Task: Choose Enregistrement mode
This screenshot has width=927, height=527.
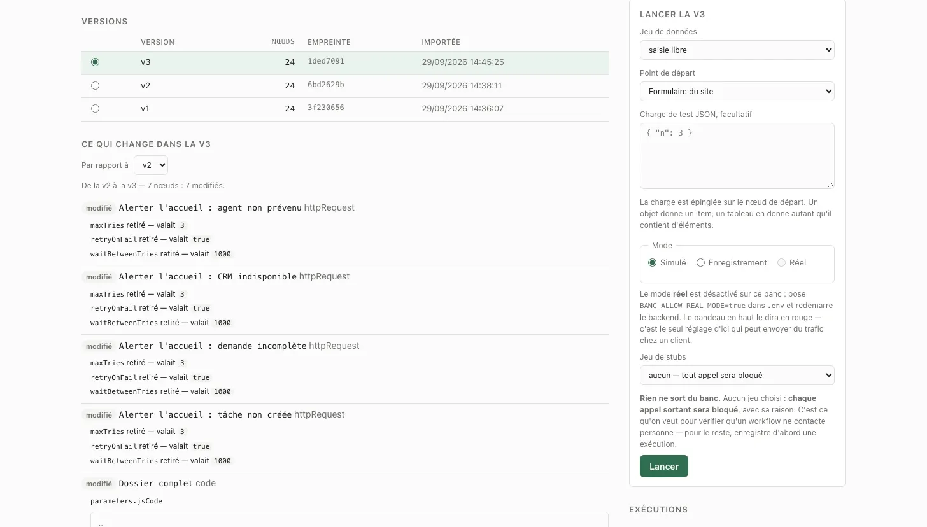Action: coord(700,262)
